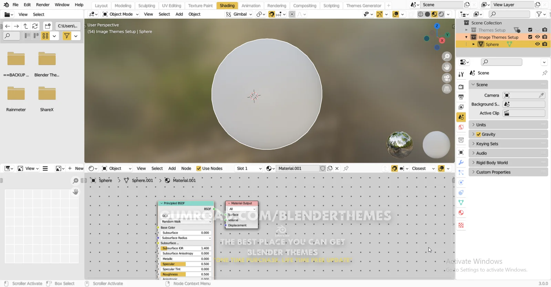Switch perspective/orthographic grid gizmo
This screenshot has height=287, width=551.
447,89
